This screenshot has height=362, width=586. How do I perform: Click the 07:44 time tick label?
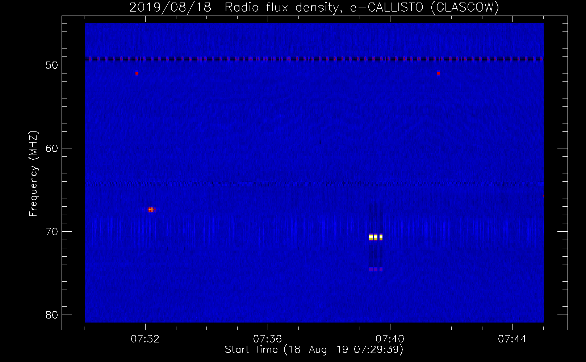point(512,339)
